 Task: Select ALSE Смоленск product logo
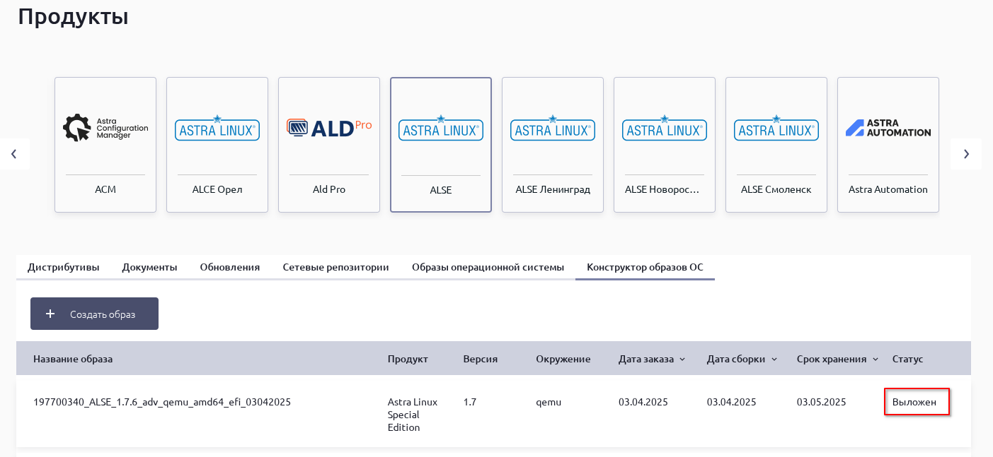(x=776, y=128)
